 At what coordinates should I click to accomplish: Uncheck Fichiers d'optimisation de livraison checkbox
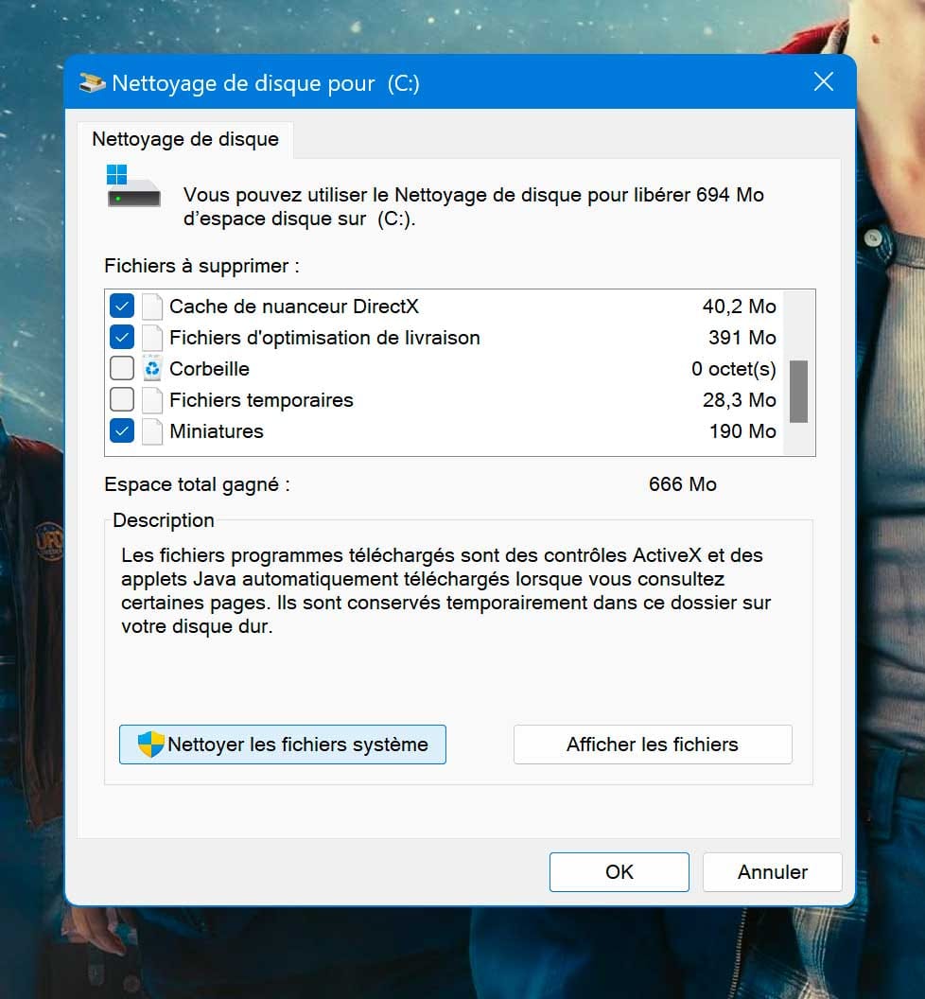click(x=122, y=338)
